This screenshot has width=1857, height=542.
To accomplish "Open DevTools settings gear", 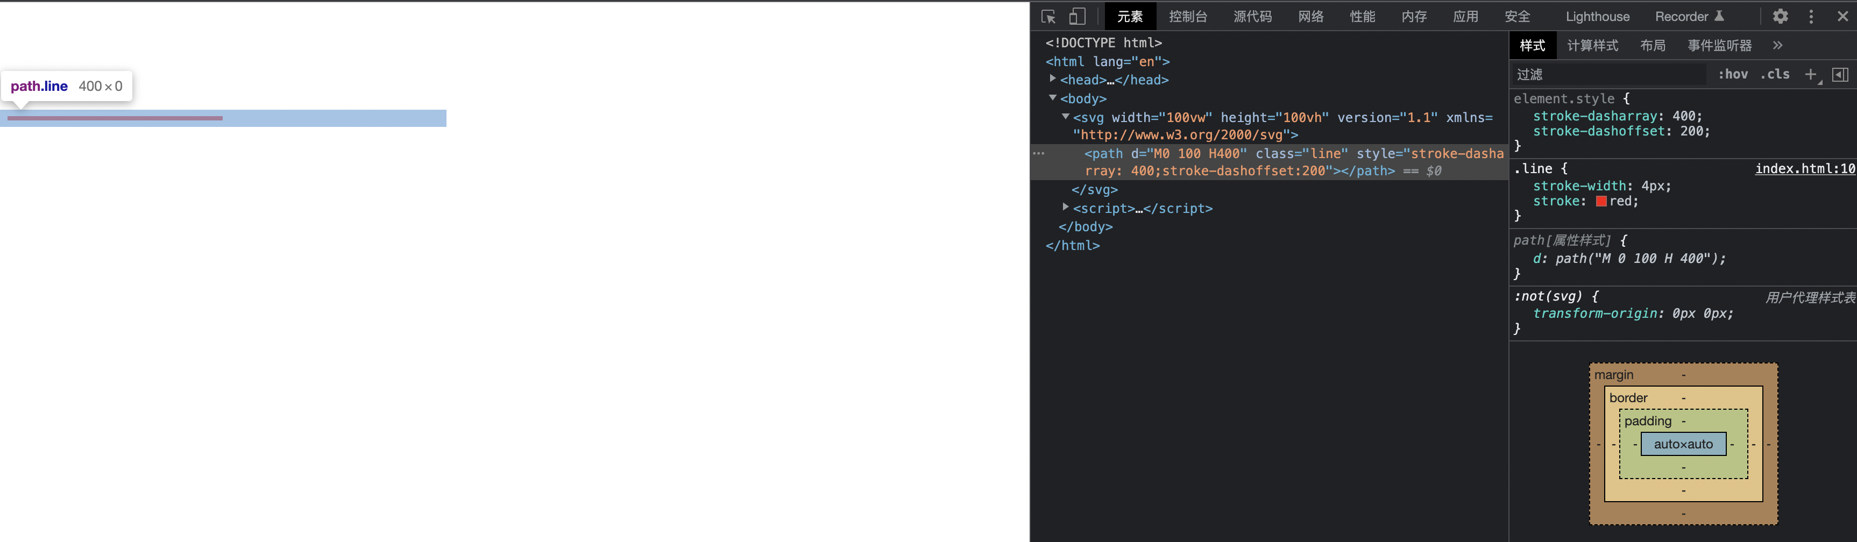I will pos(1781,17).
